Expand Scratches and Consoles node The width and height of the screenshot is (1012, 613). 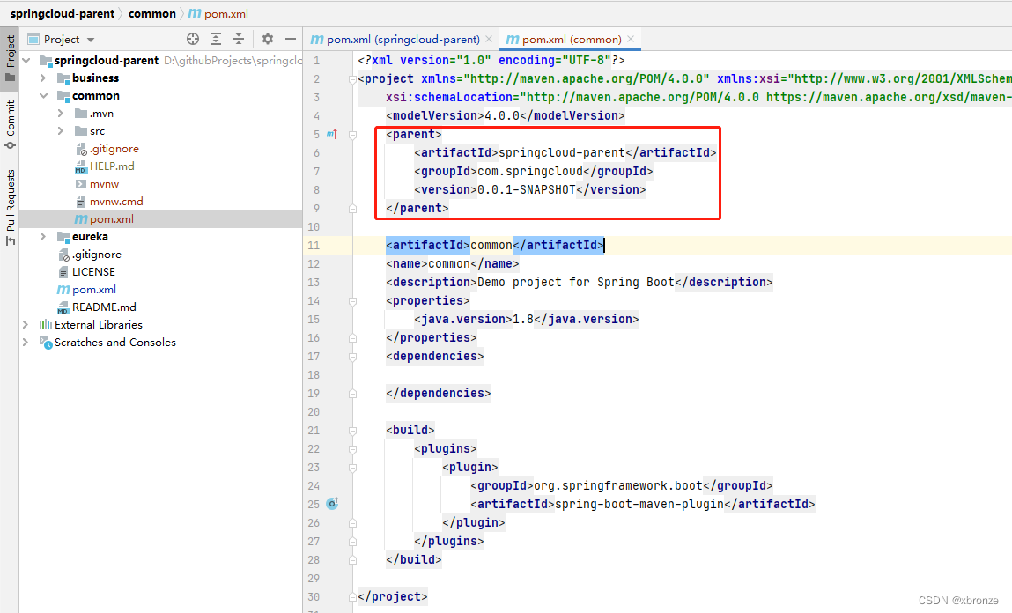pyautogui.click(x=26, y=343)
